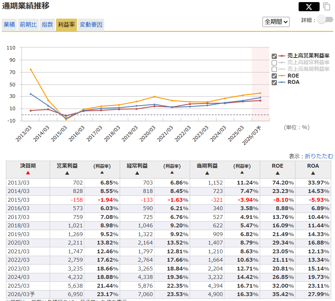
Task: Click the copy icon beside the X button
Action: click(327, 7)
